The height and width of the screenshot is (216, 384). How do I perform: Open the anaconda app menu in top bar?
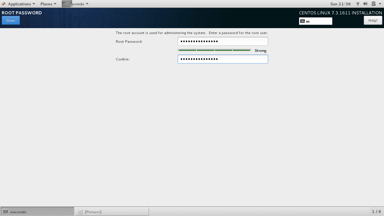coord(75,4)
